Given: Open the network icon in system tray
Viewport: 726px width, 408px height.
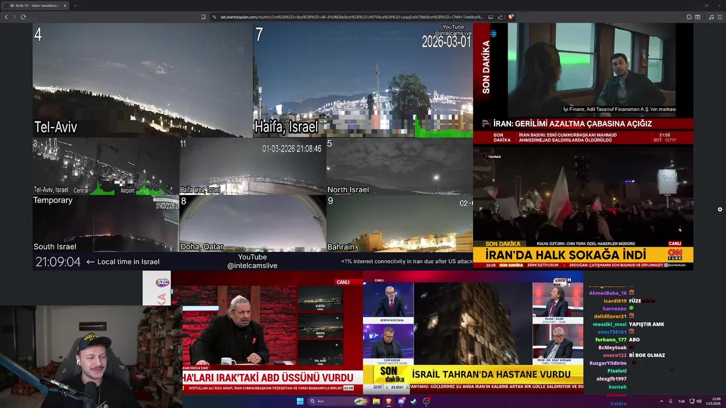Looking at the screenshot, I should pos(691,401).
